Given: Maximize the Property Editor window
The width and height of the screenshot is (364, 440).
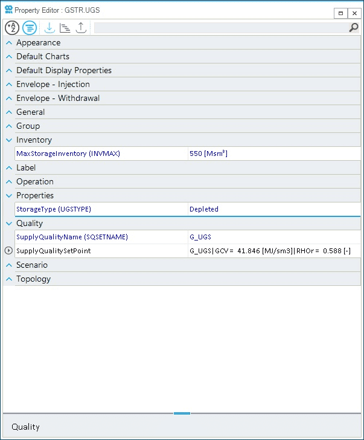Looking at the screenshot, I should pyautogui.click(x=340, y=13).
